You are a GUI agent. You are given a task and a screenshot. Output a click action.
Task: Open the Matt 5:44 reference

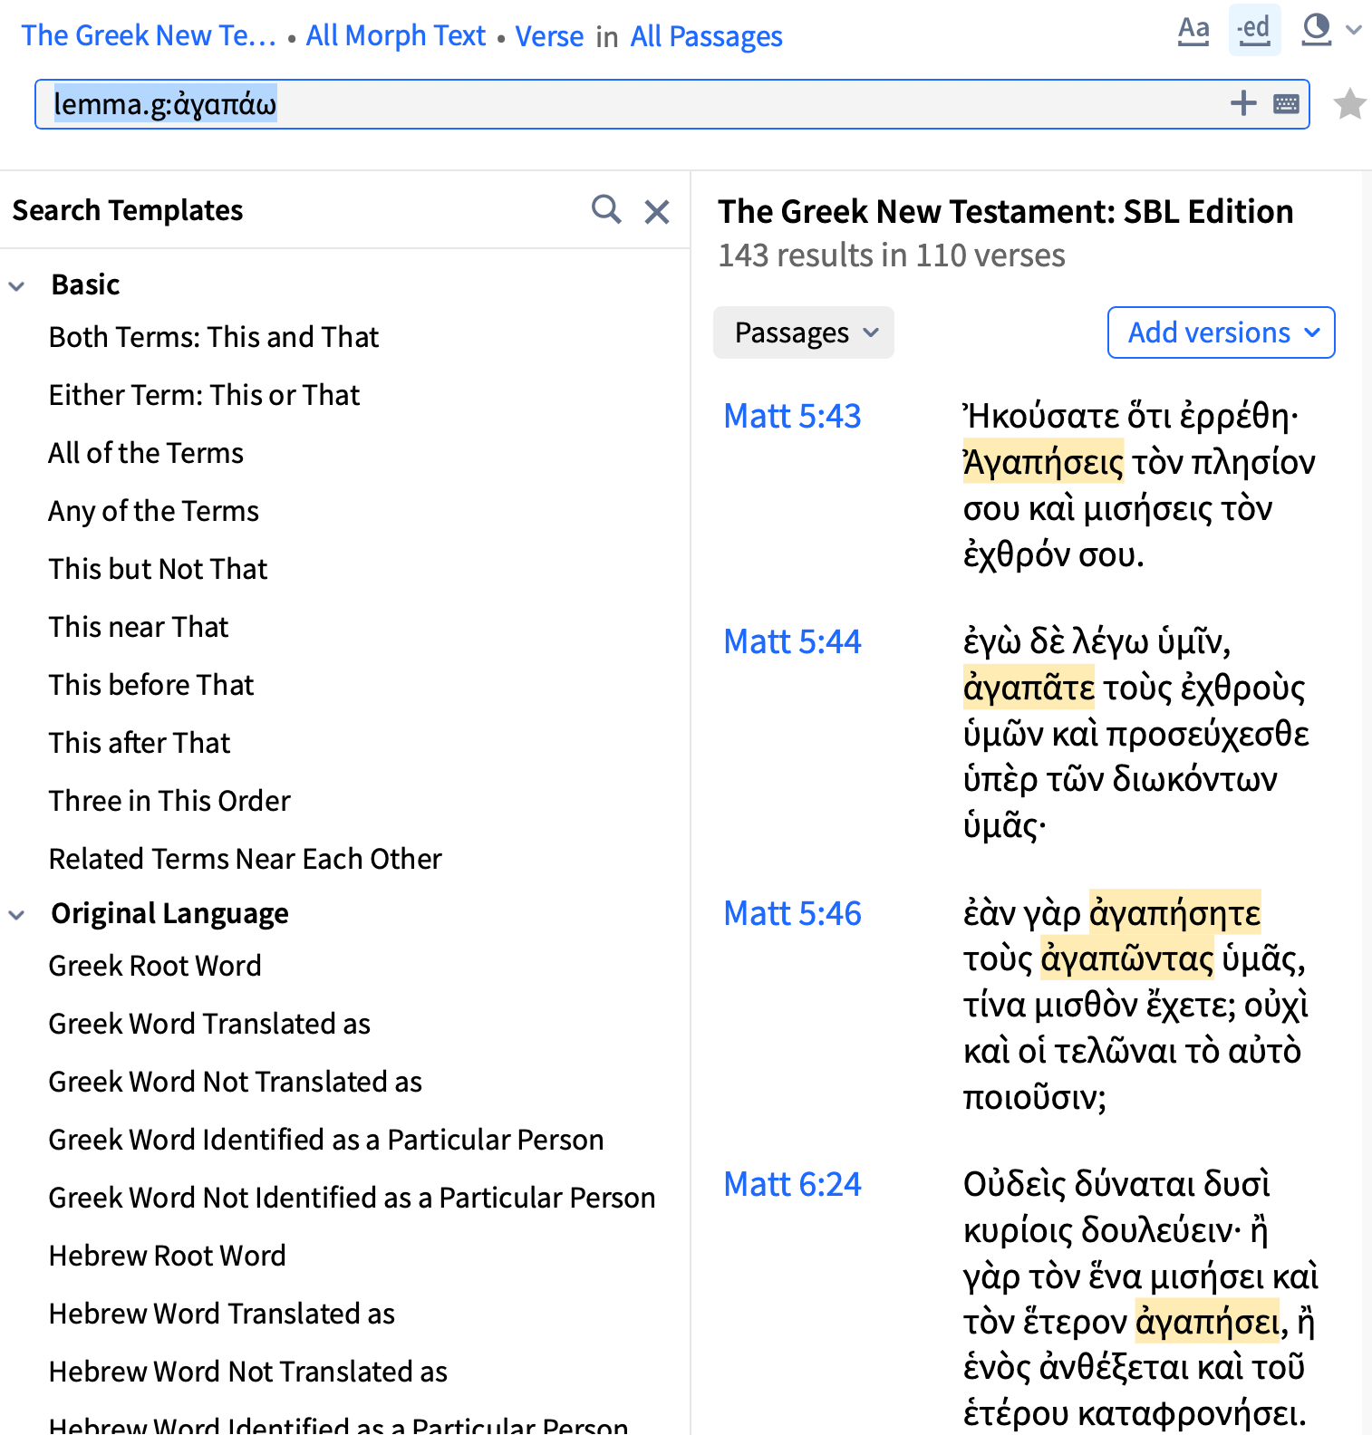[792, 641]
